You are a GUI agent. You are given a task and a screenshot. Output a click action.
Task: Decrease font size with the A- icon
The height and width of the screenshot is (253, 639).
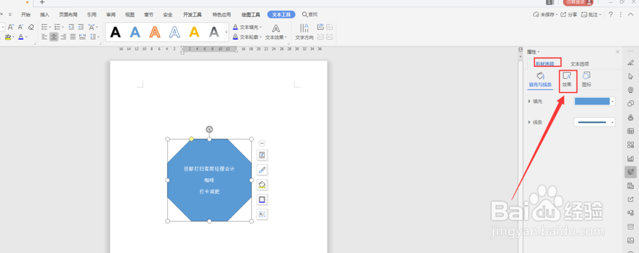[20, 27]
